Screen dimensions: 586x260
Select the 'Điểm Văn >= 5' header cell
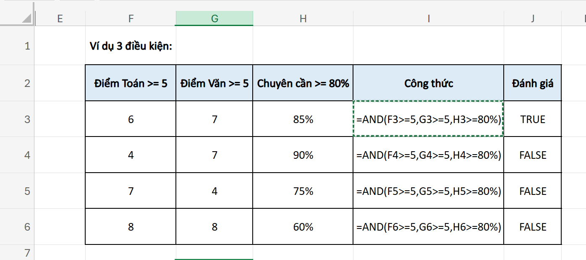pos(215,83)
